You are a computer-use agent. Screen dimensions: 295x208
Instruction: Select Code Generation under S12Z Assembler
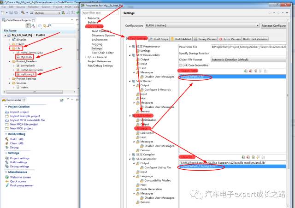pyautogui.click(x=151, y=189)
